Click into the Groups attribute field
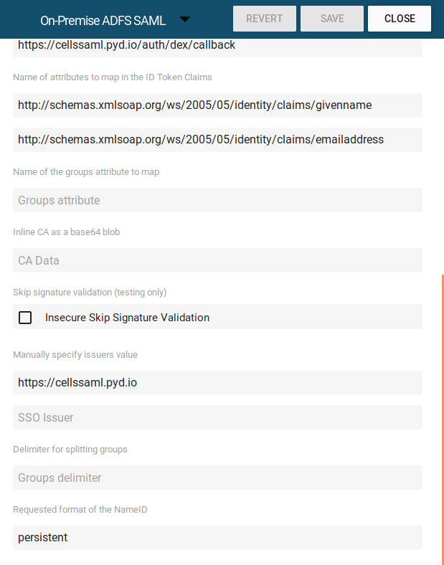Screen dimensions: 444x565 tap(217, 200)
